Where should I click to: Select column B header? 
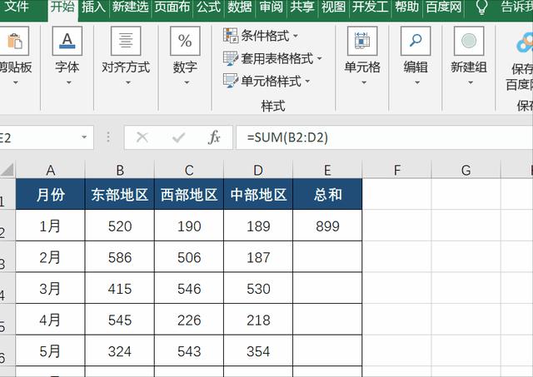[120, 170]
